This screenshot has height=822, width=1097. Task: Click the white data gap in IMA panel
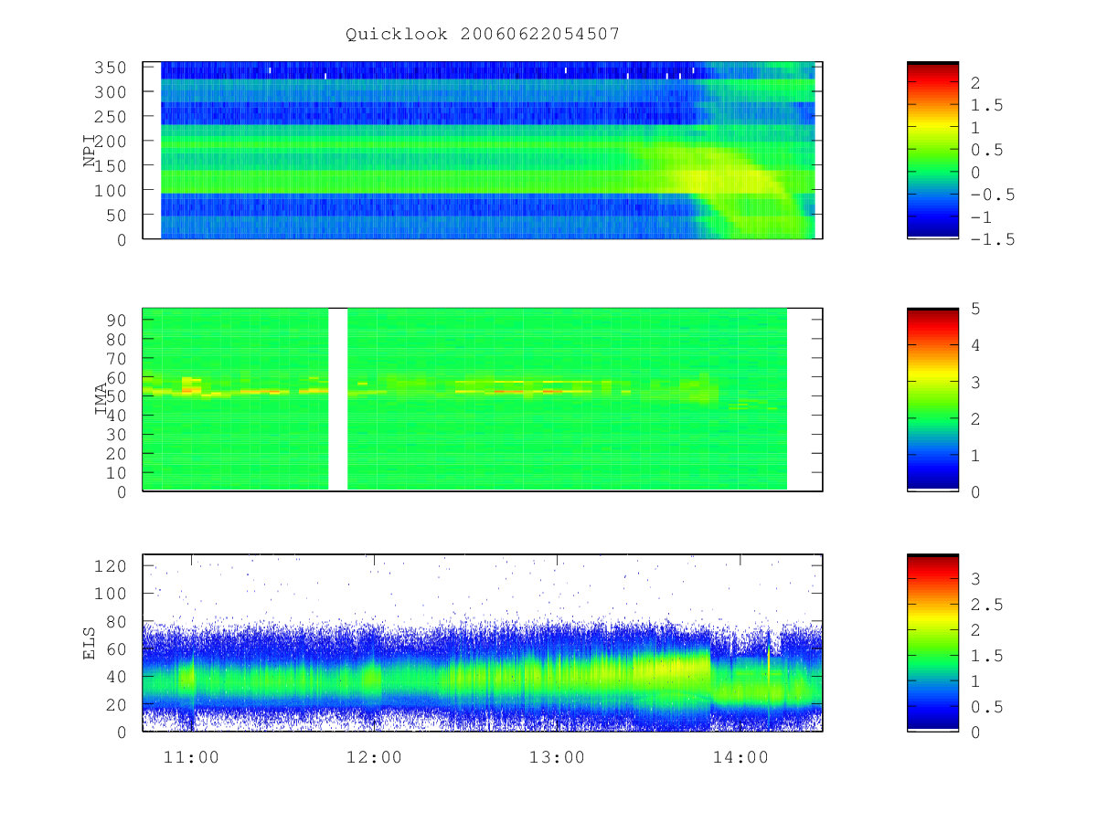338,399
